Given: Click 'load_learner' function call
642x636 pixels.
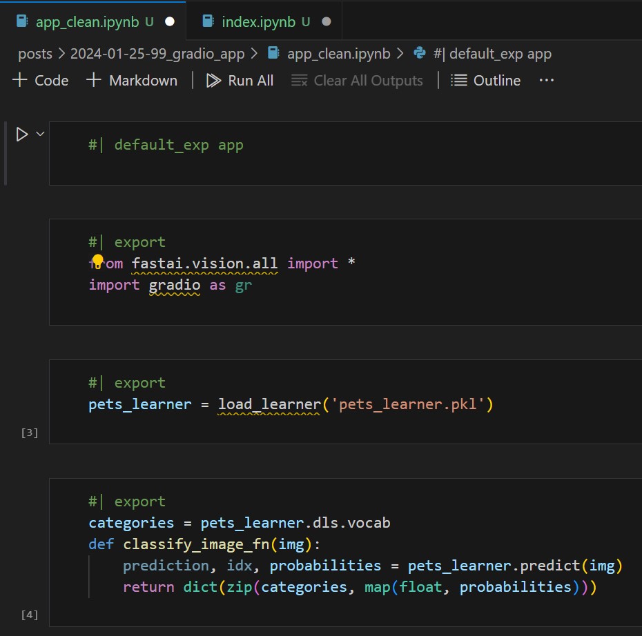Looking at the screenshot, I should pos(269,404).
